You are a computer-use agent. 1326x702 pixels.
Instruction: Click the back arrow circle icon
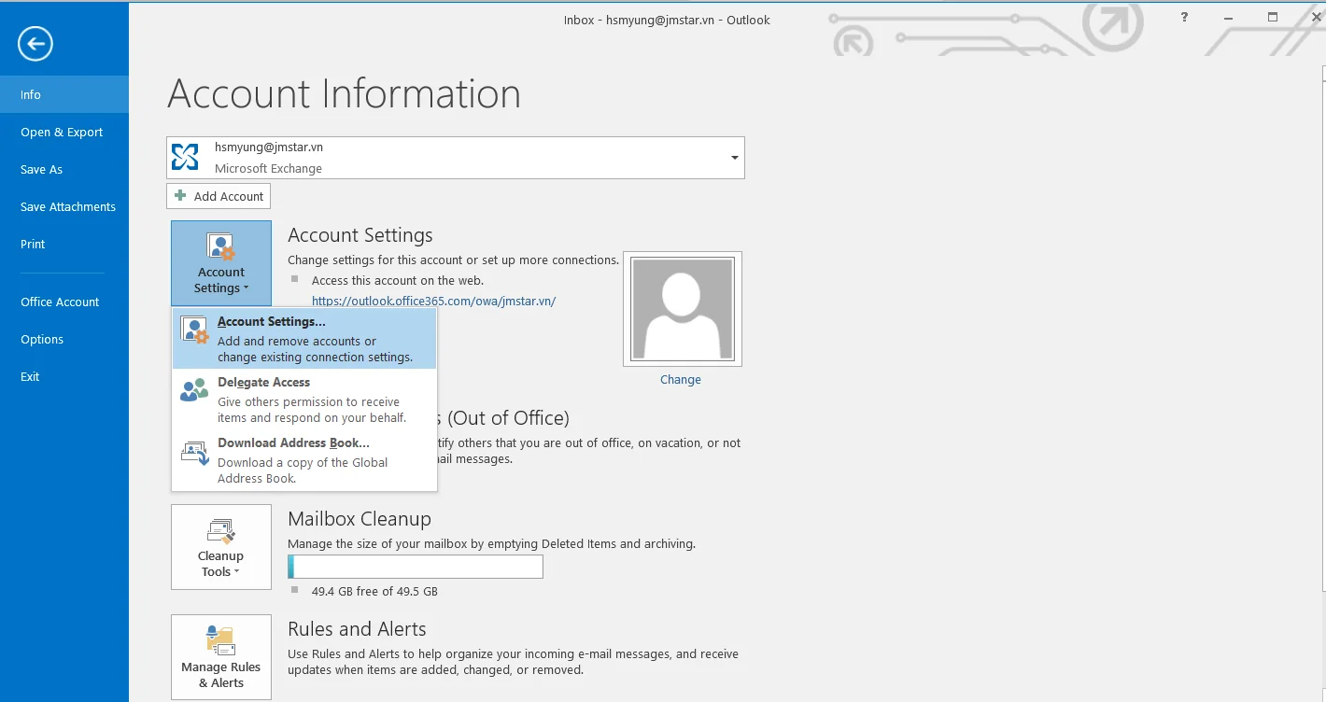coord(35,43)
